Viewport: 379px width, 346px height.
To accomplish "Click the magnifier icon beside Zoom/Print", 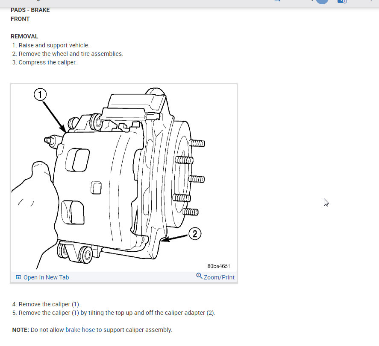I will pyautogui.click(x=199, y=276).
